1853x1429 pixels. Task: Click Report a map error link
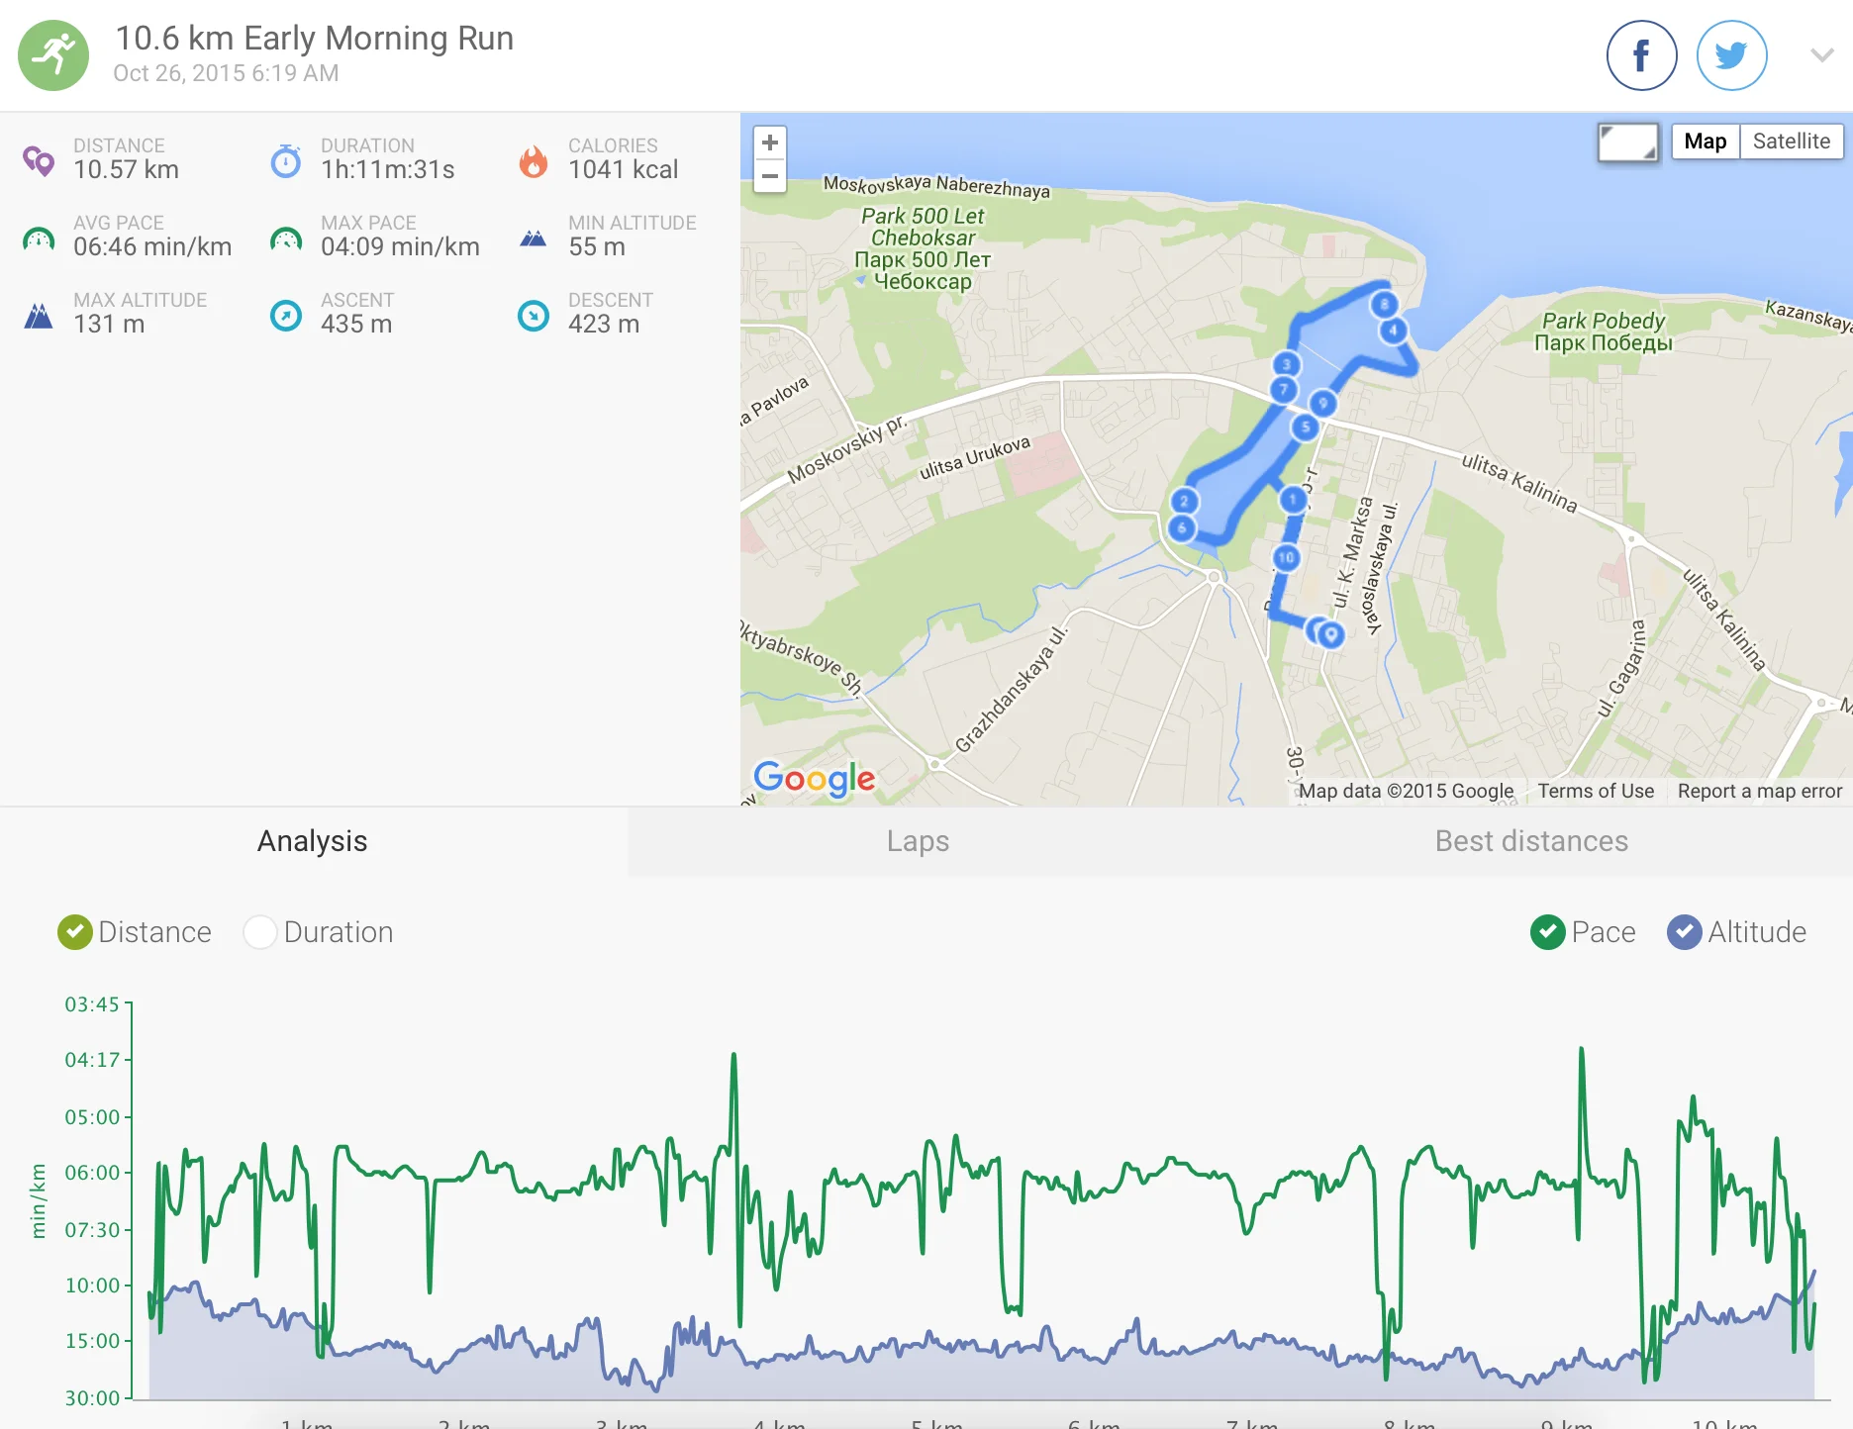coord(1759,791)
